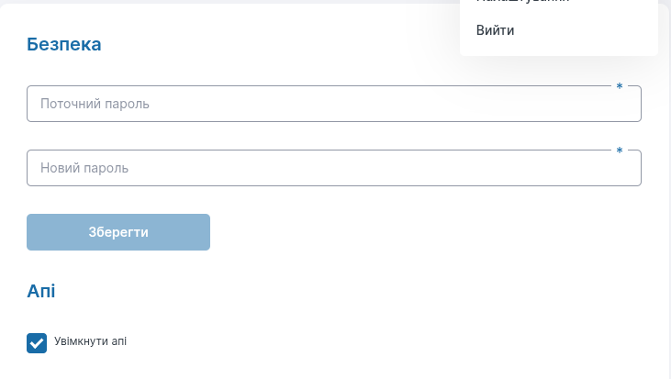Click the empty middle of current password field

367,105
